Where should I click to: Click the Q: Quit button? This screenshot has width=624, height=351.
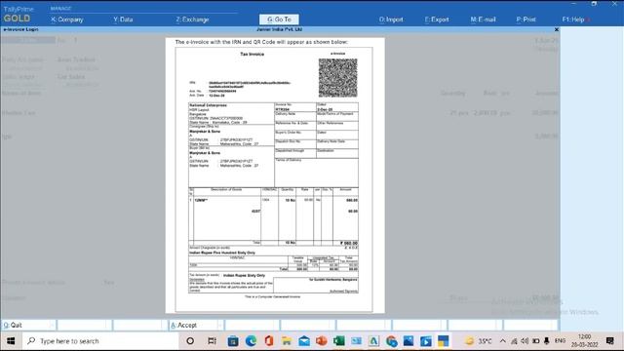[28, 325]
